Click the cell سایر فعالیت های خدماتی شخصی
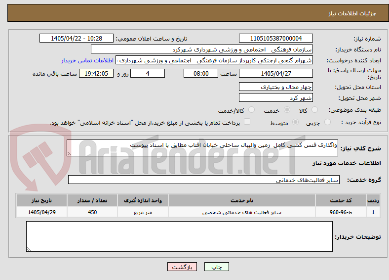The width and height of the screenshot is (389, 280). pos(242,212)
